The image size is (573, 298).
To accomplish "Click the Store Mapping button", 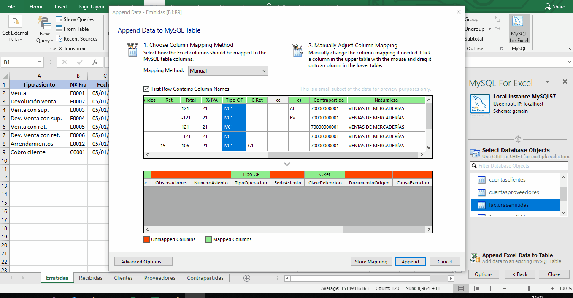I will tap(371, 262).
